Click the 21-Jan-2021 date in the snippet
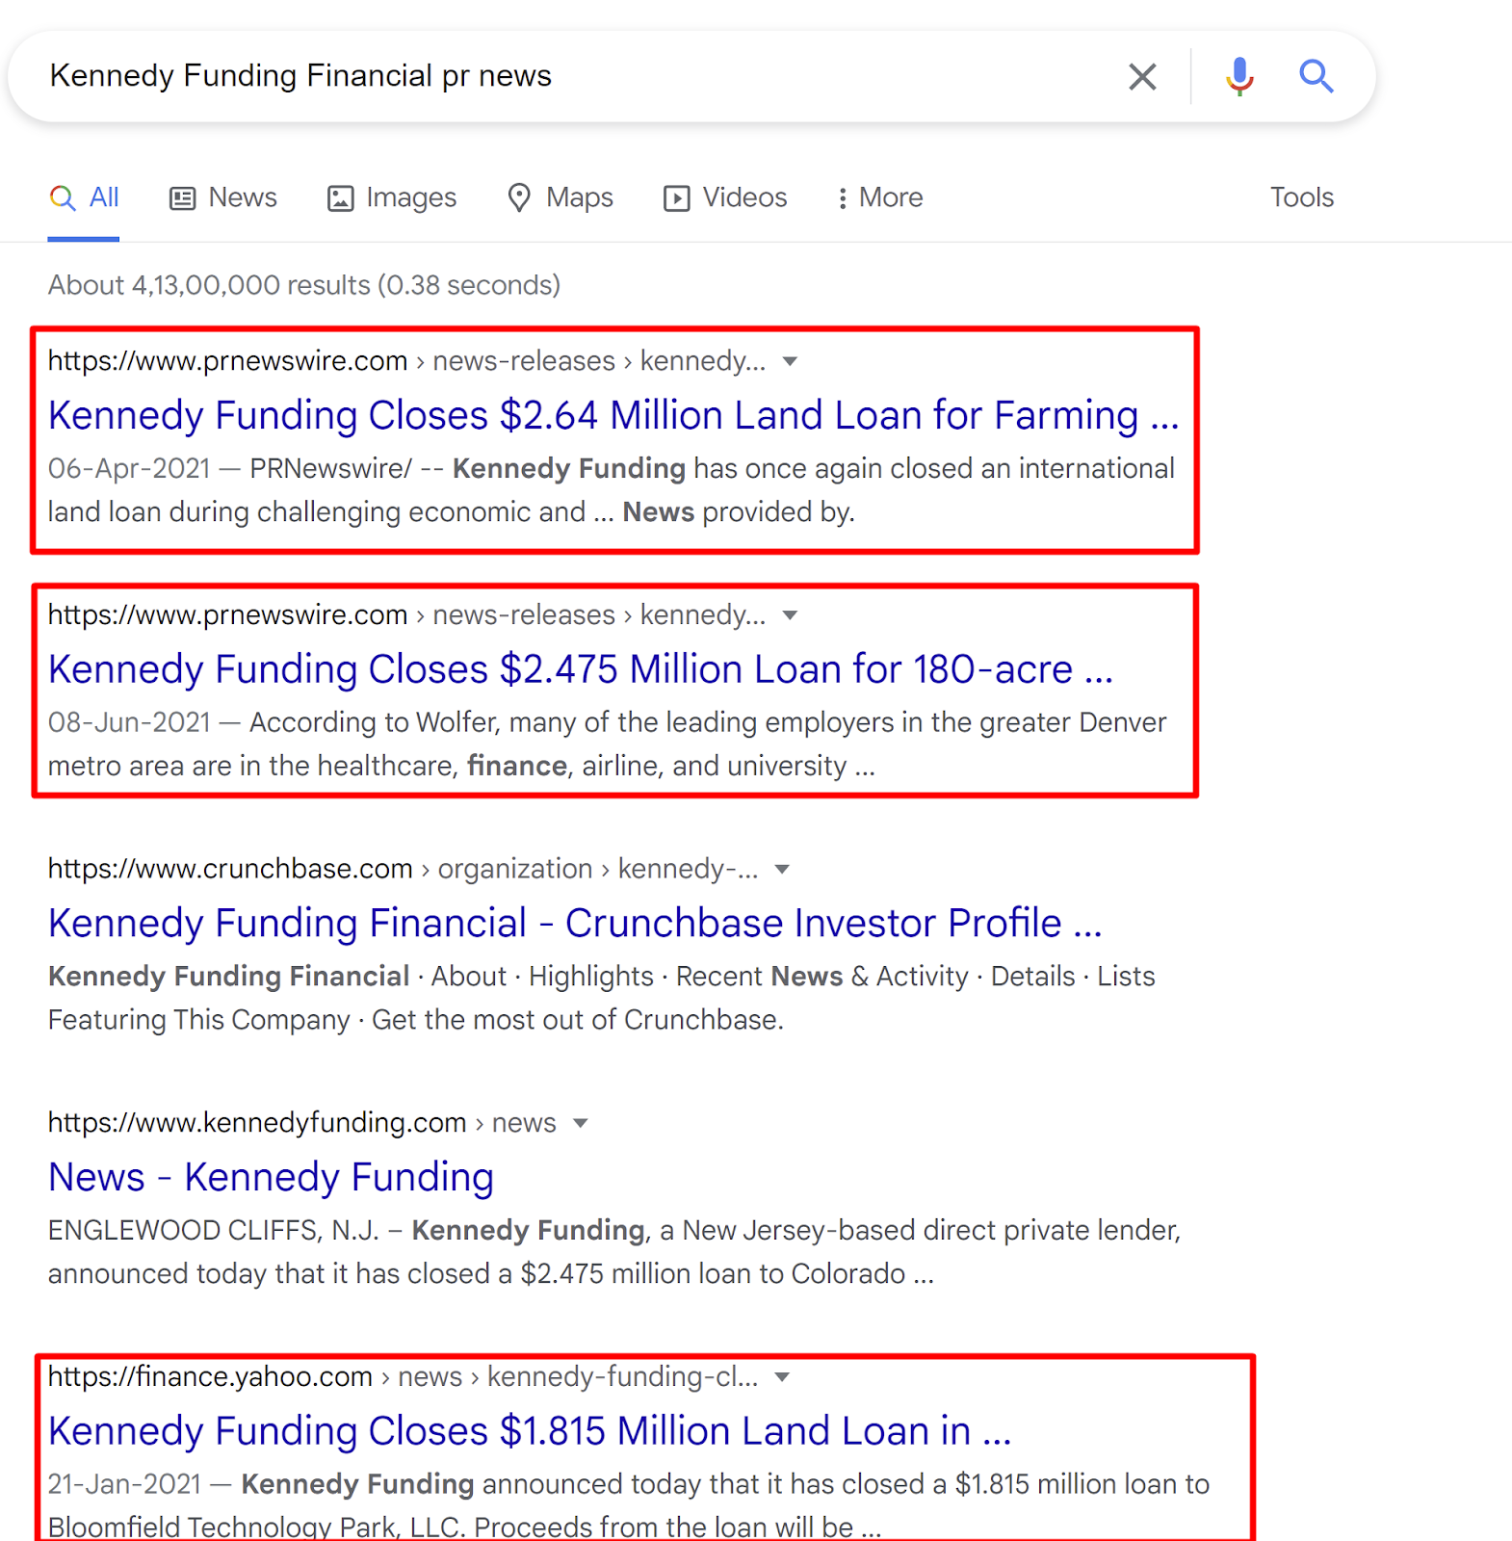This screenshot has width=1512, height=1541. [x=125, y=1484]
